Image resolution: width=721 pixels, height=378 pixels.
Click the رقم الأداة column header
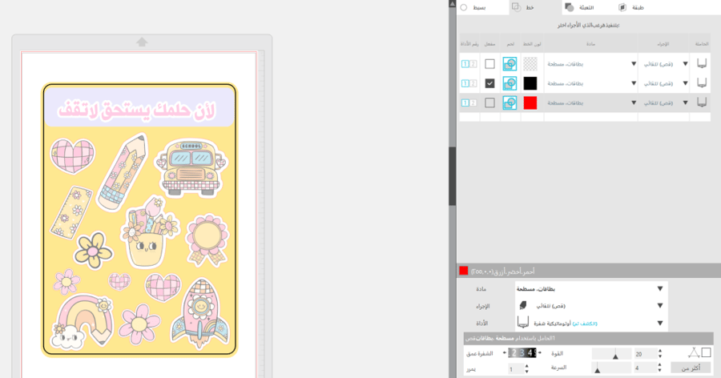point(469,44)
